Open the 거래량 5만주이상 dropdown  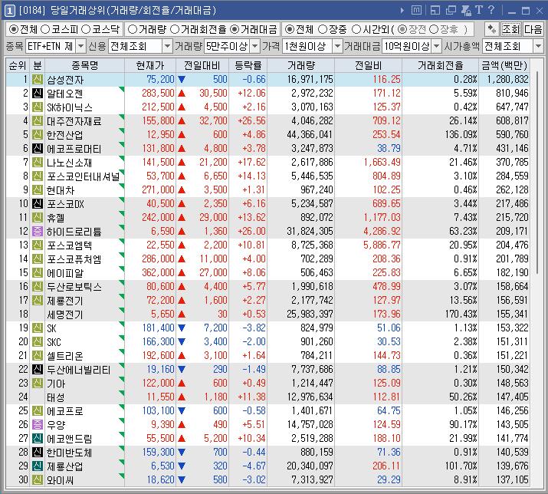coord(255,46)
